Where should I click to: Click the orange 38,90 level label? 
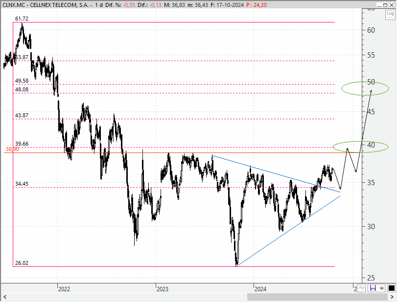(12, 149)
